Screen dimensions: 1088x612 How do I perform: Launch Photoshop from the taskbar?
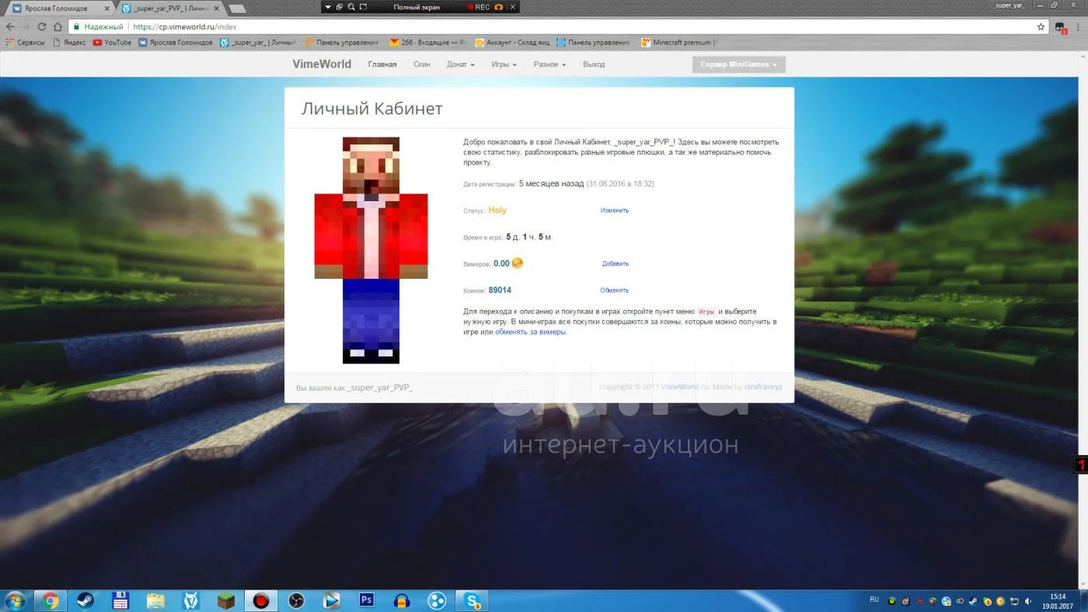click(367, 600)
